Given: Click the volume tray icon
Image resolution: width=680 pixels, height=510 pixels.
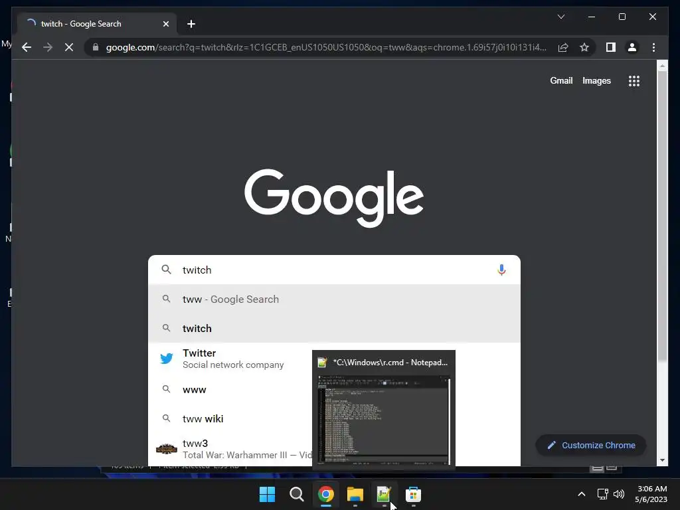Looking at the screenshot, I should point(619,494).
